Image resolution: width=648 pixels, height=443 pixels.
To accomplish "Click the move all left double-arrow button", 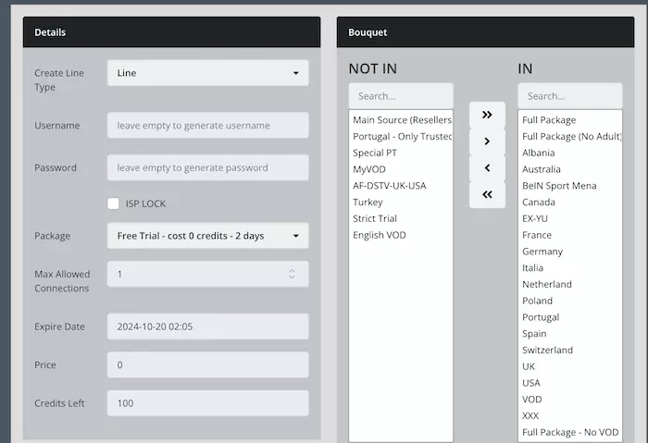I will (487, 194).
